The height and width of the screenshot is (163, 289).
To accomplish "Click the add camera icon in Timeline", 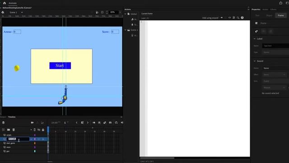I will [x=32, y=123].
